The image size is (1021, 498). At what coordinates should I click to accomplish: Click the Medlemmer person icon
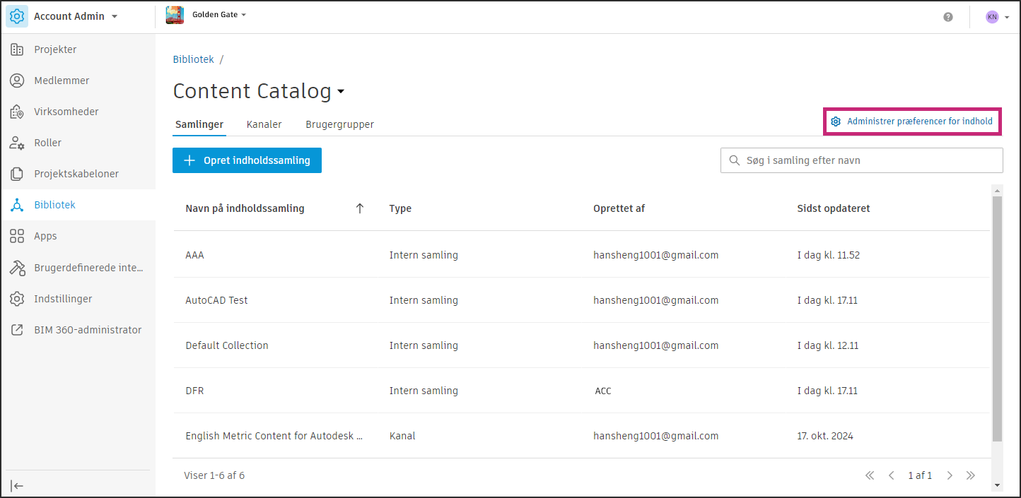click(17, 81)
